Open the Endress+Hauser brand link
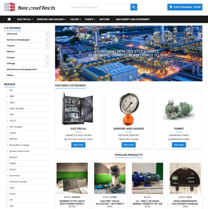The image size is (208, 209). pos(18,182)
